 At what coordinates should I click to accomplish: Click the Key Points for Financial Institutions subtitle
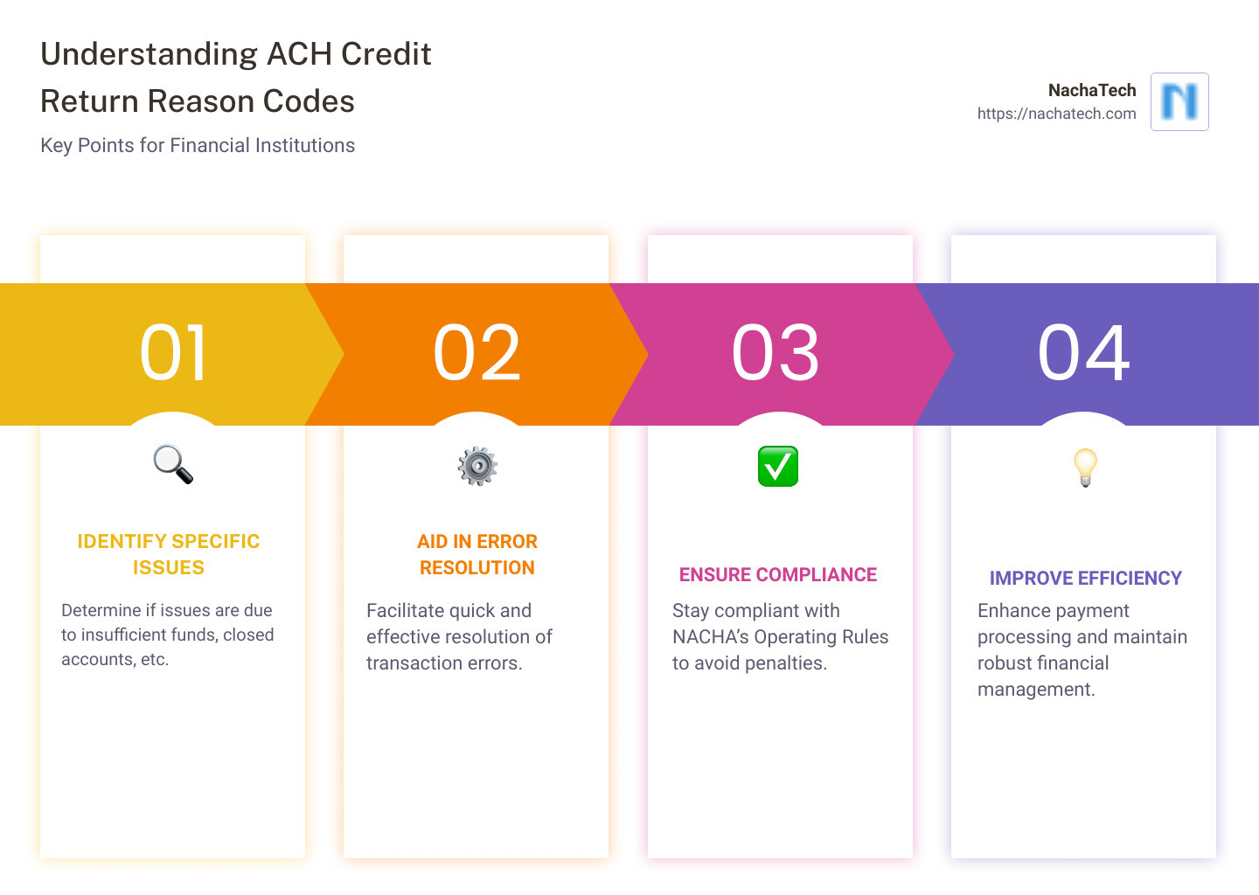click(198, 145)
